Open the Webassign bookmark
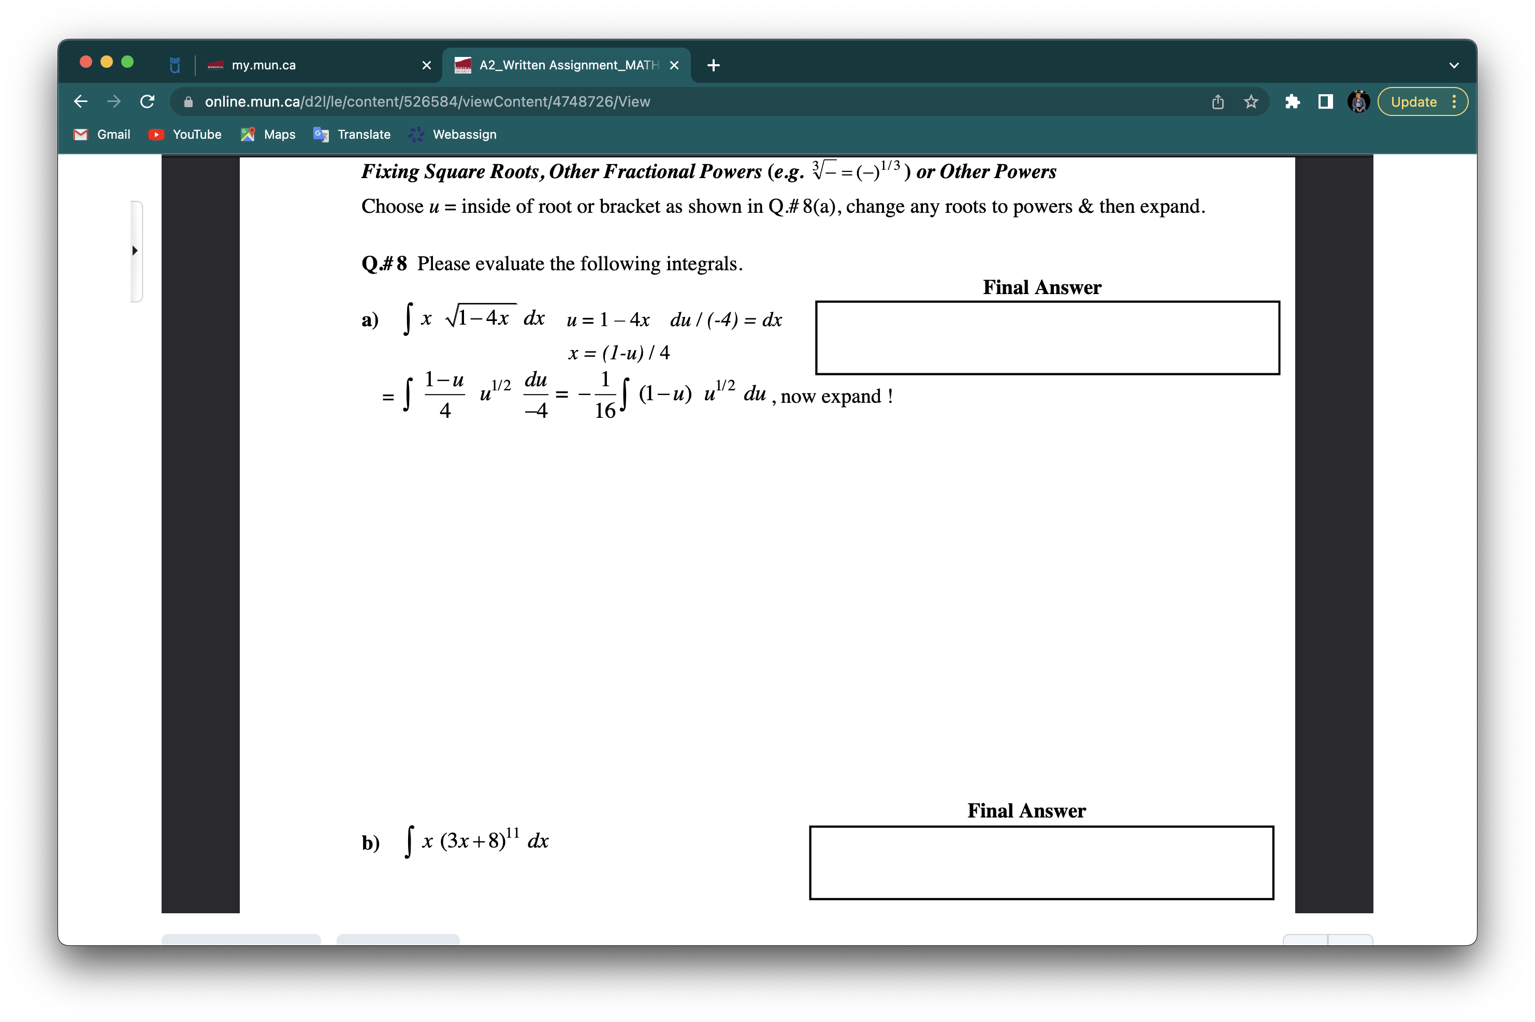This screenshot has height=1022, width=1535. click(x=452, y=134)
